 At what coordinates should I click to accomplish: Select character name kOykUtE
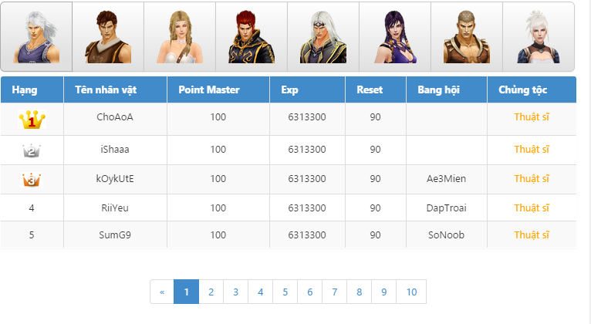point(115,179)
